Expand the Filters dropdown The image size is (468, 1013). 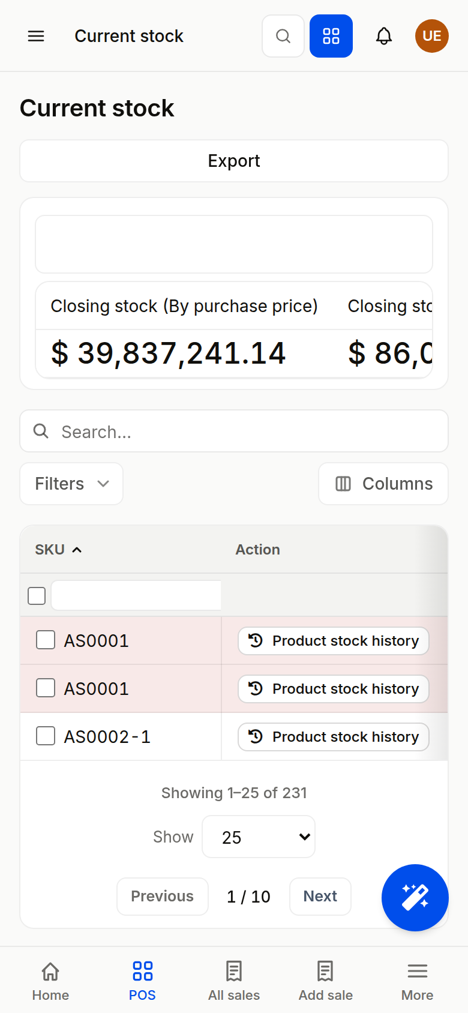coord(71,484)
